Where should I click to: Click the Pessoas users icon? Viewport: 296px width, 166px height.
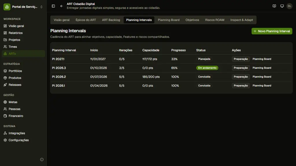5,109
